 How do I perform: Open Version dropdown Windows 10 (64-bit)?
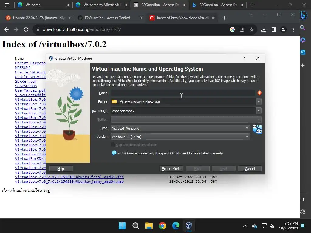180,137
